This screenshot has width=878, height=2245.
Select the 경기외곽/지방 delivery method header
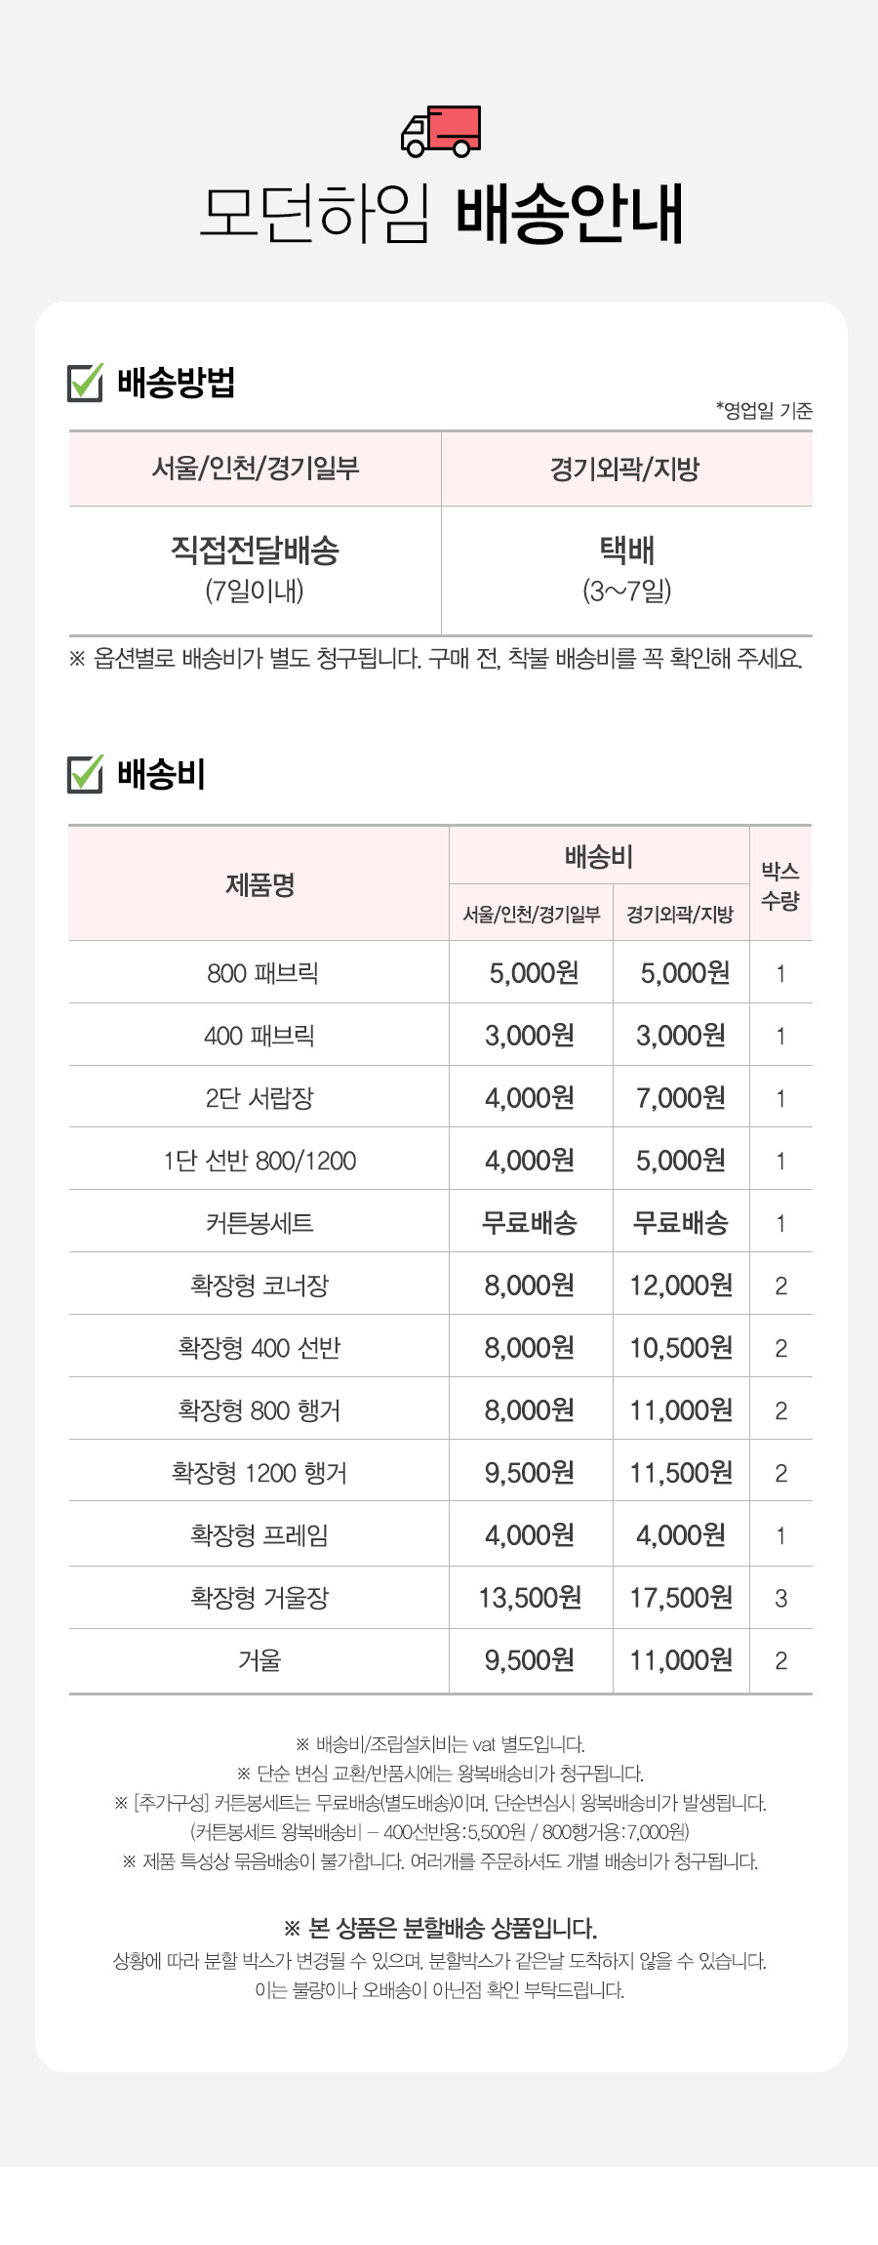626,469
